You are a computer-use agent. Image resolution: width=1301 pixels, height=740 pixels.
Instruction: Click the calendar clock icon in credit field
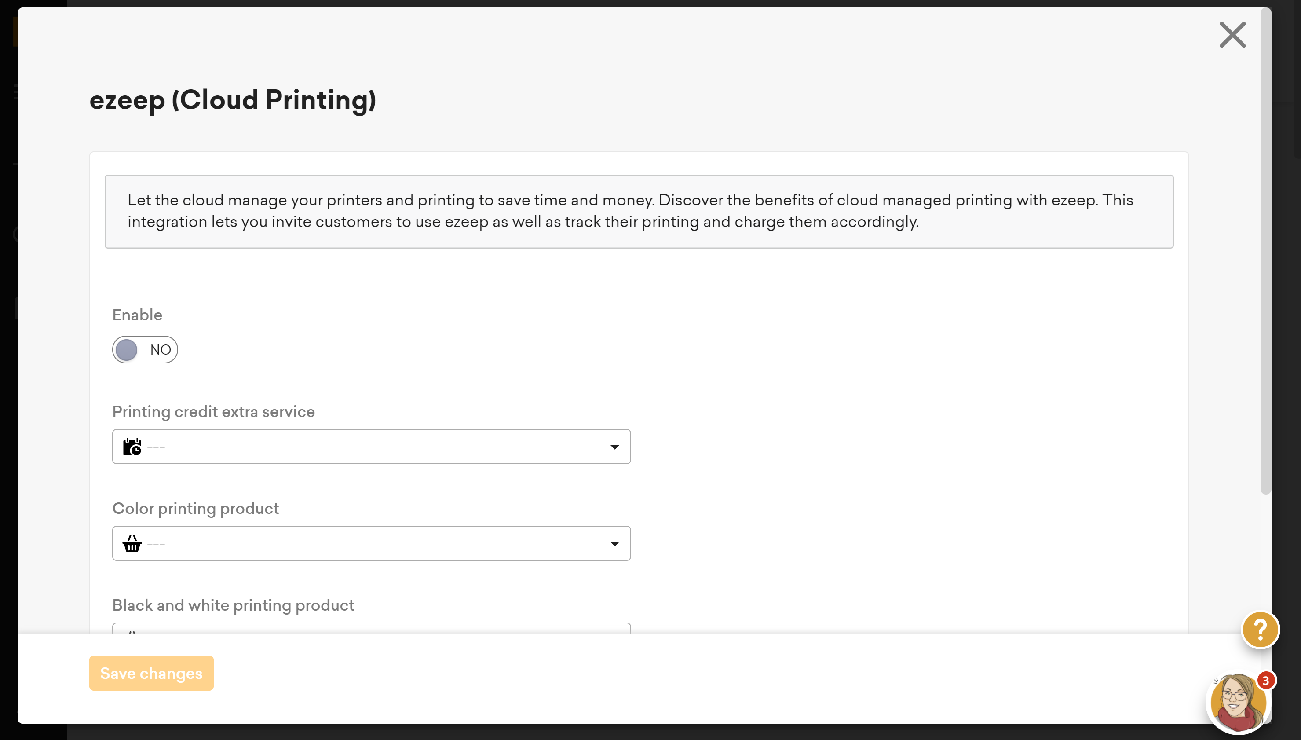click(x=132, y=447)
